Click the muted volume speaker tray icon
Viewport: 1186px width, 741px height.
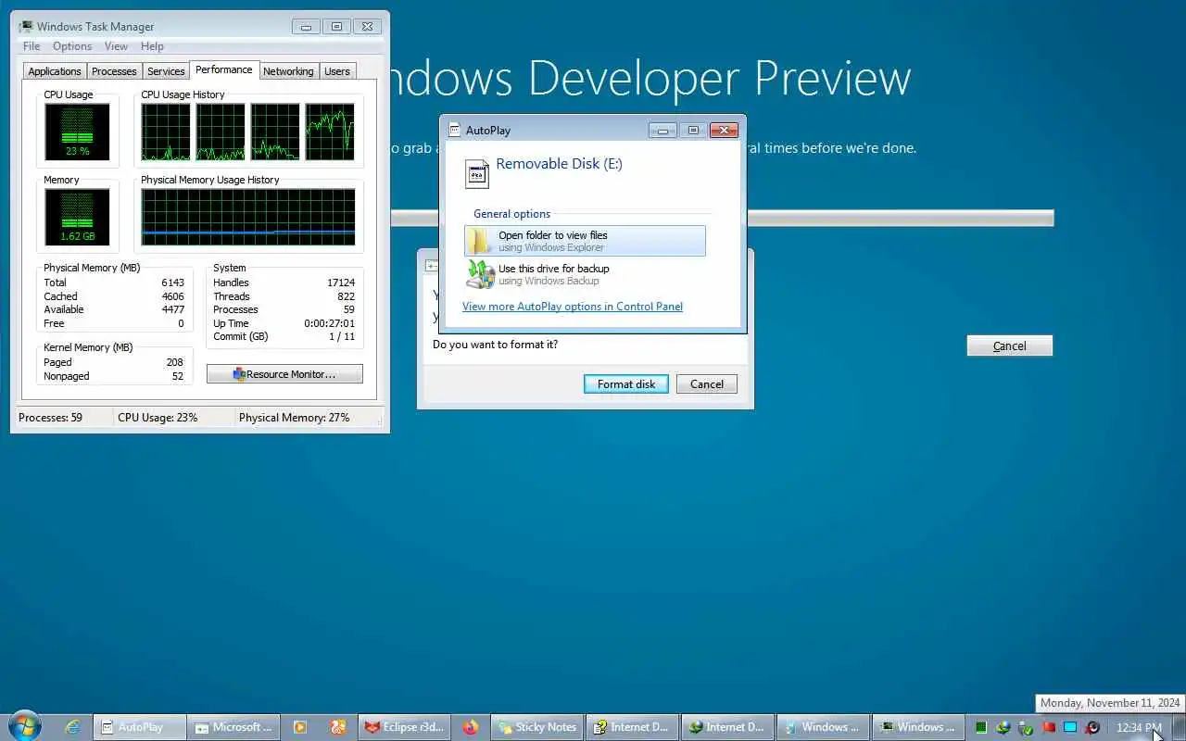[1093, 728]
